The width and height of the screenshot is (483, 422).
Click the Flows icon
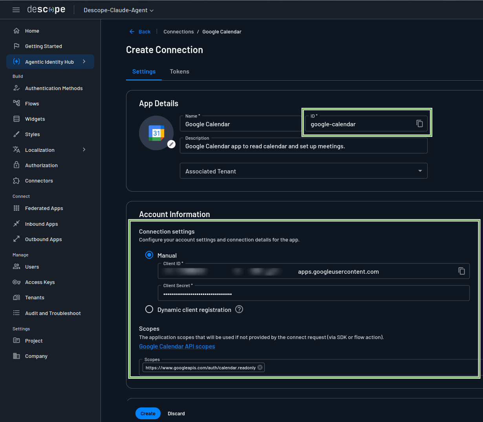[16, 103]
